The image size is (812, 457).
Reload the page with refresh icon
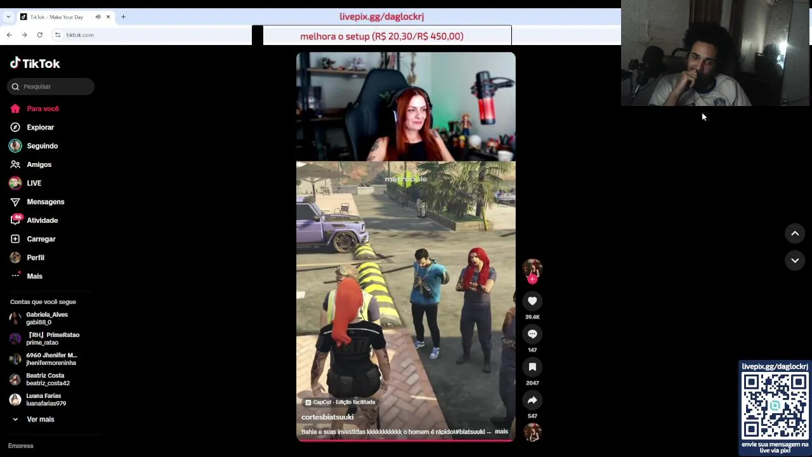pyautogui.click(x=39, y=35)
